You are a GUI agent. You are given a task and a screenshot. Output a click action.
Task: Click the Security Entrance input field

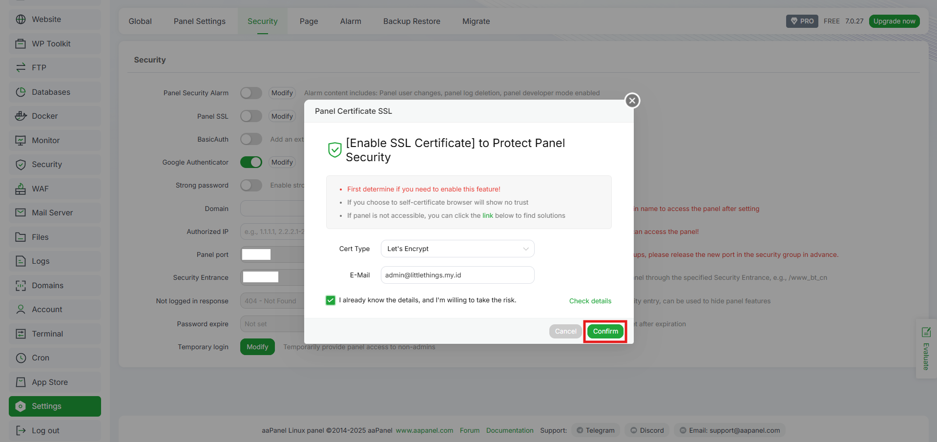(272, 277)
